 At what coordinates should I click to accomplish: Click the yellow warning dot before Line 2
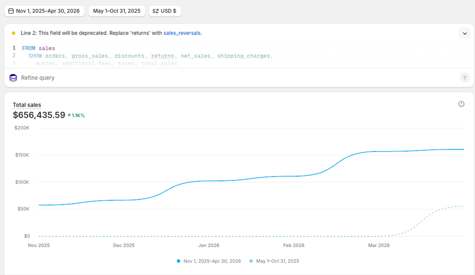13,33
